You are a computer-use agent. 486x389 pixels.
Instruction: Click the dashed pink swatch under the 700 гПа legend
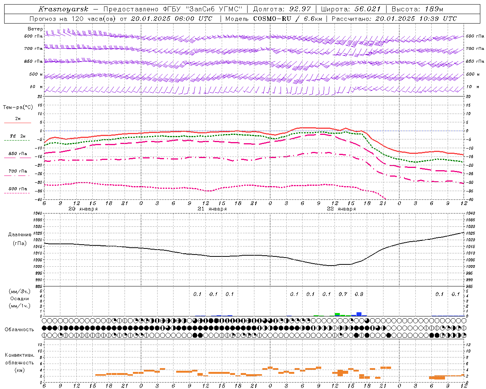[17, 176]
